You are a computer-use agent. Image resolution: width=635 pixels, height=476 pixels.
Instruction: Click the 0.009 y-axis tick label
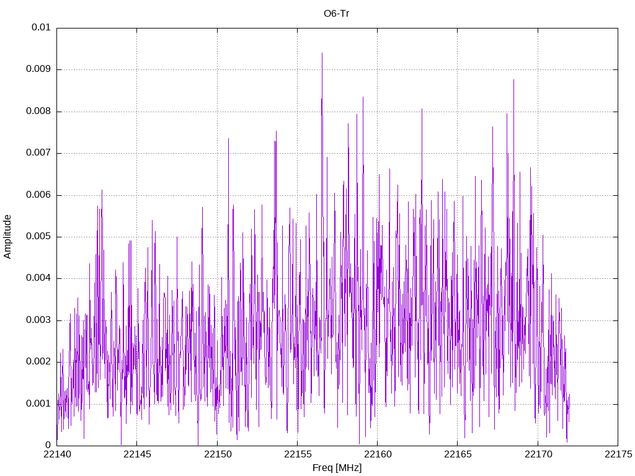[x=38, y=69]
